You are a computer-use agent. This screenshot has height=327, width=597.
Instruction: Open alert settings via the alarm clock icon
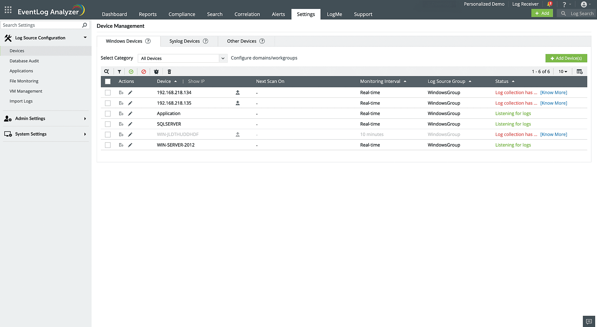[x=156, y=72]
